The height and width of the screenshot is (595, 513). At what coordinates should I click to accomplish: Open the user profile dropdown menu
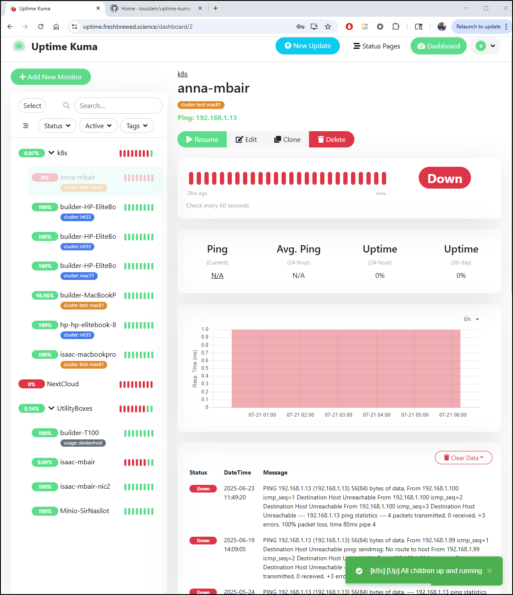point(486,46)
